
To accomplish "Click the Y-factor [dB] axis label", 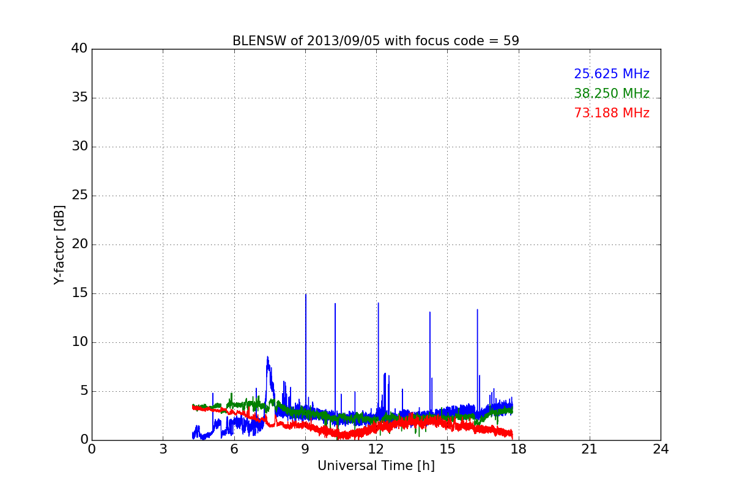I will [59, 244].
